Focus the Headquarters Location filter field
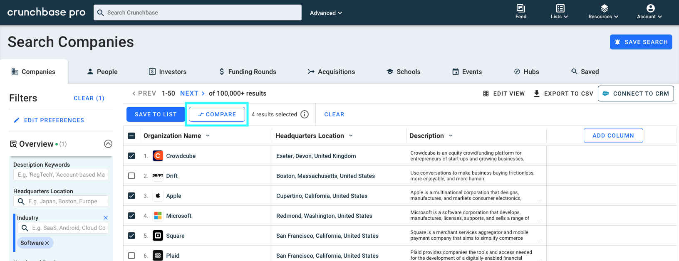 [61, 201]
